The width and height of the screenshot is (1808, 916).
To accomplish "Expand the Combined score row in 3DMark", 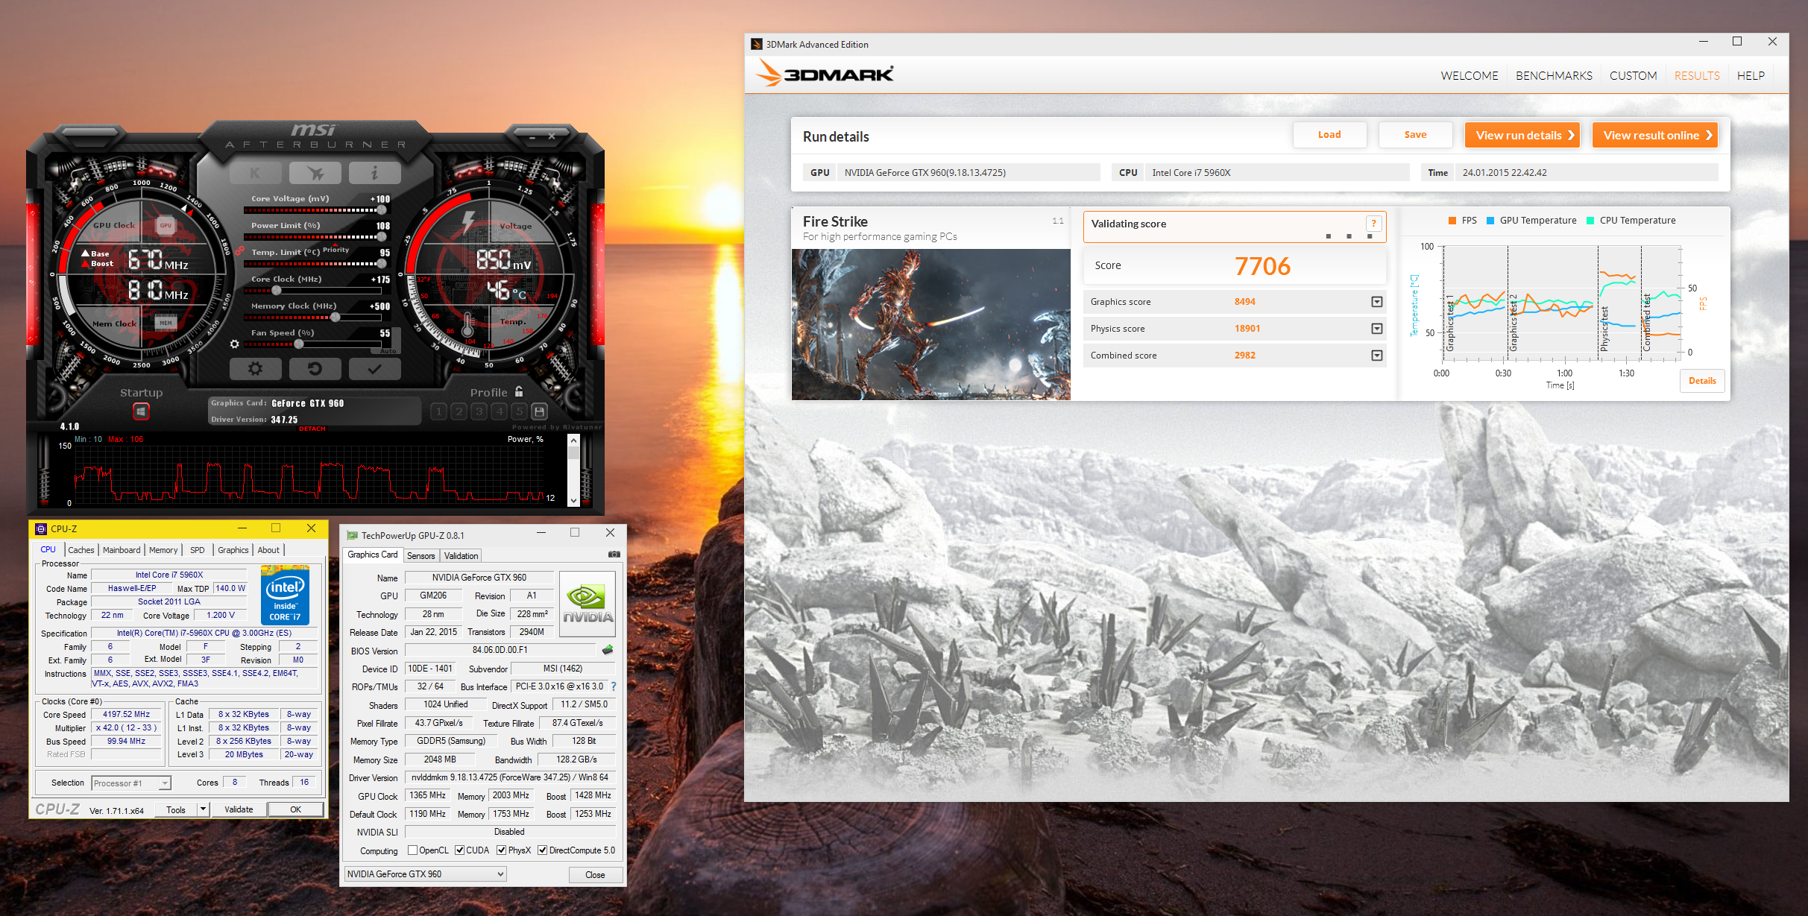I will click(x=1377, y=356).
